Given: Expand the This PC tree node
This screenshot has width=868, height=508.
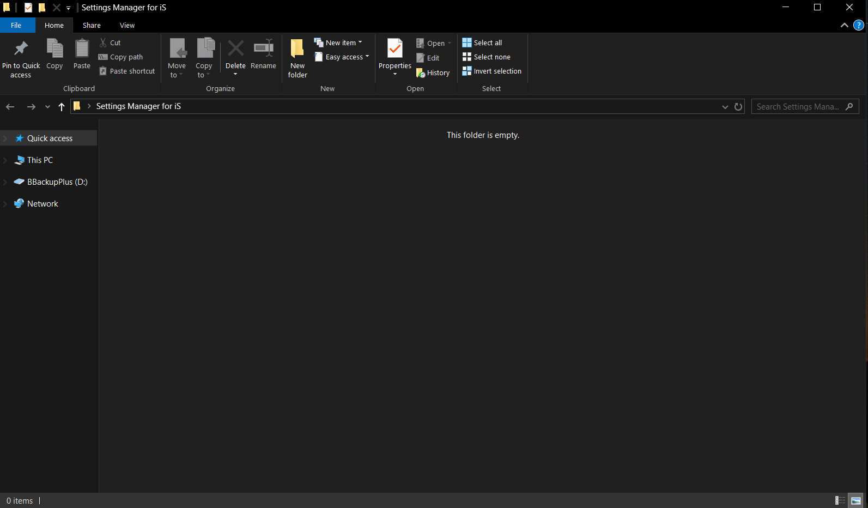Looking at the screenshot, I should (x=5, y=160).
